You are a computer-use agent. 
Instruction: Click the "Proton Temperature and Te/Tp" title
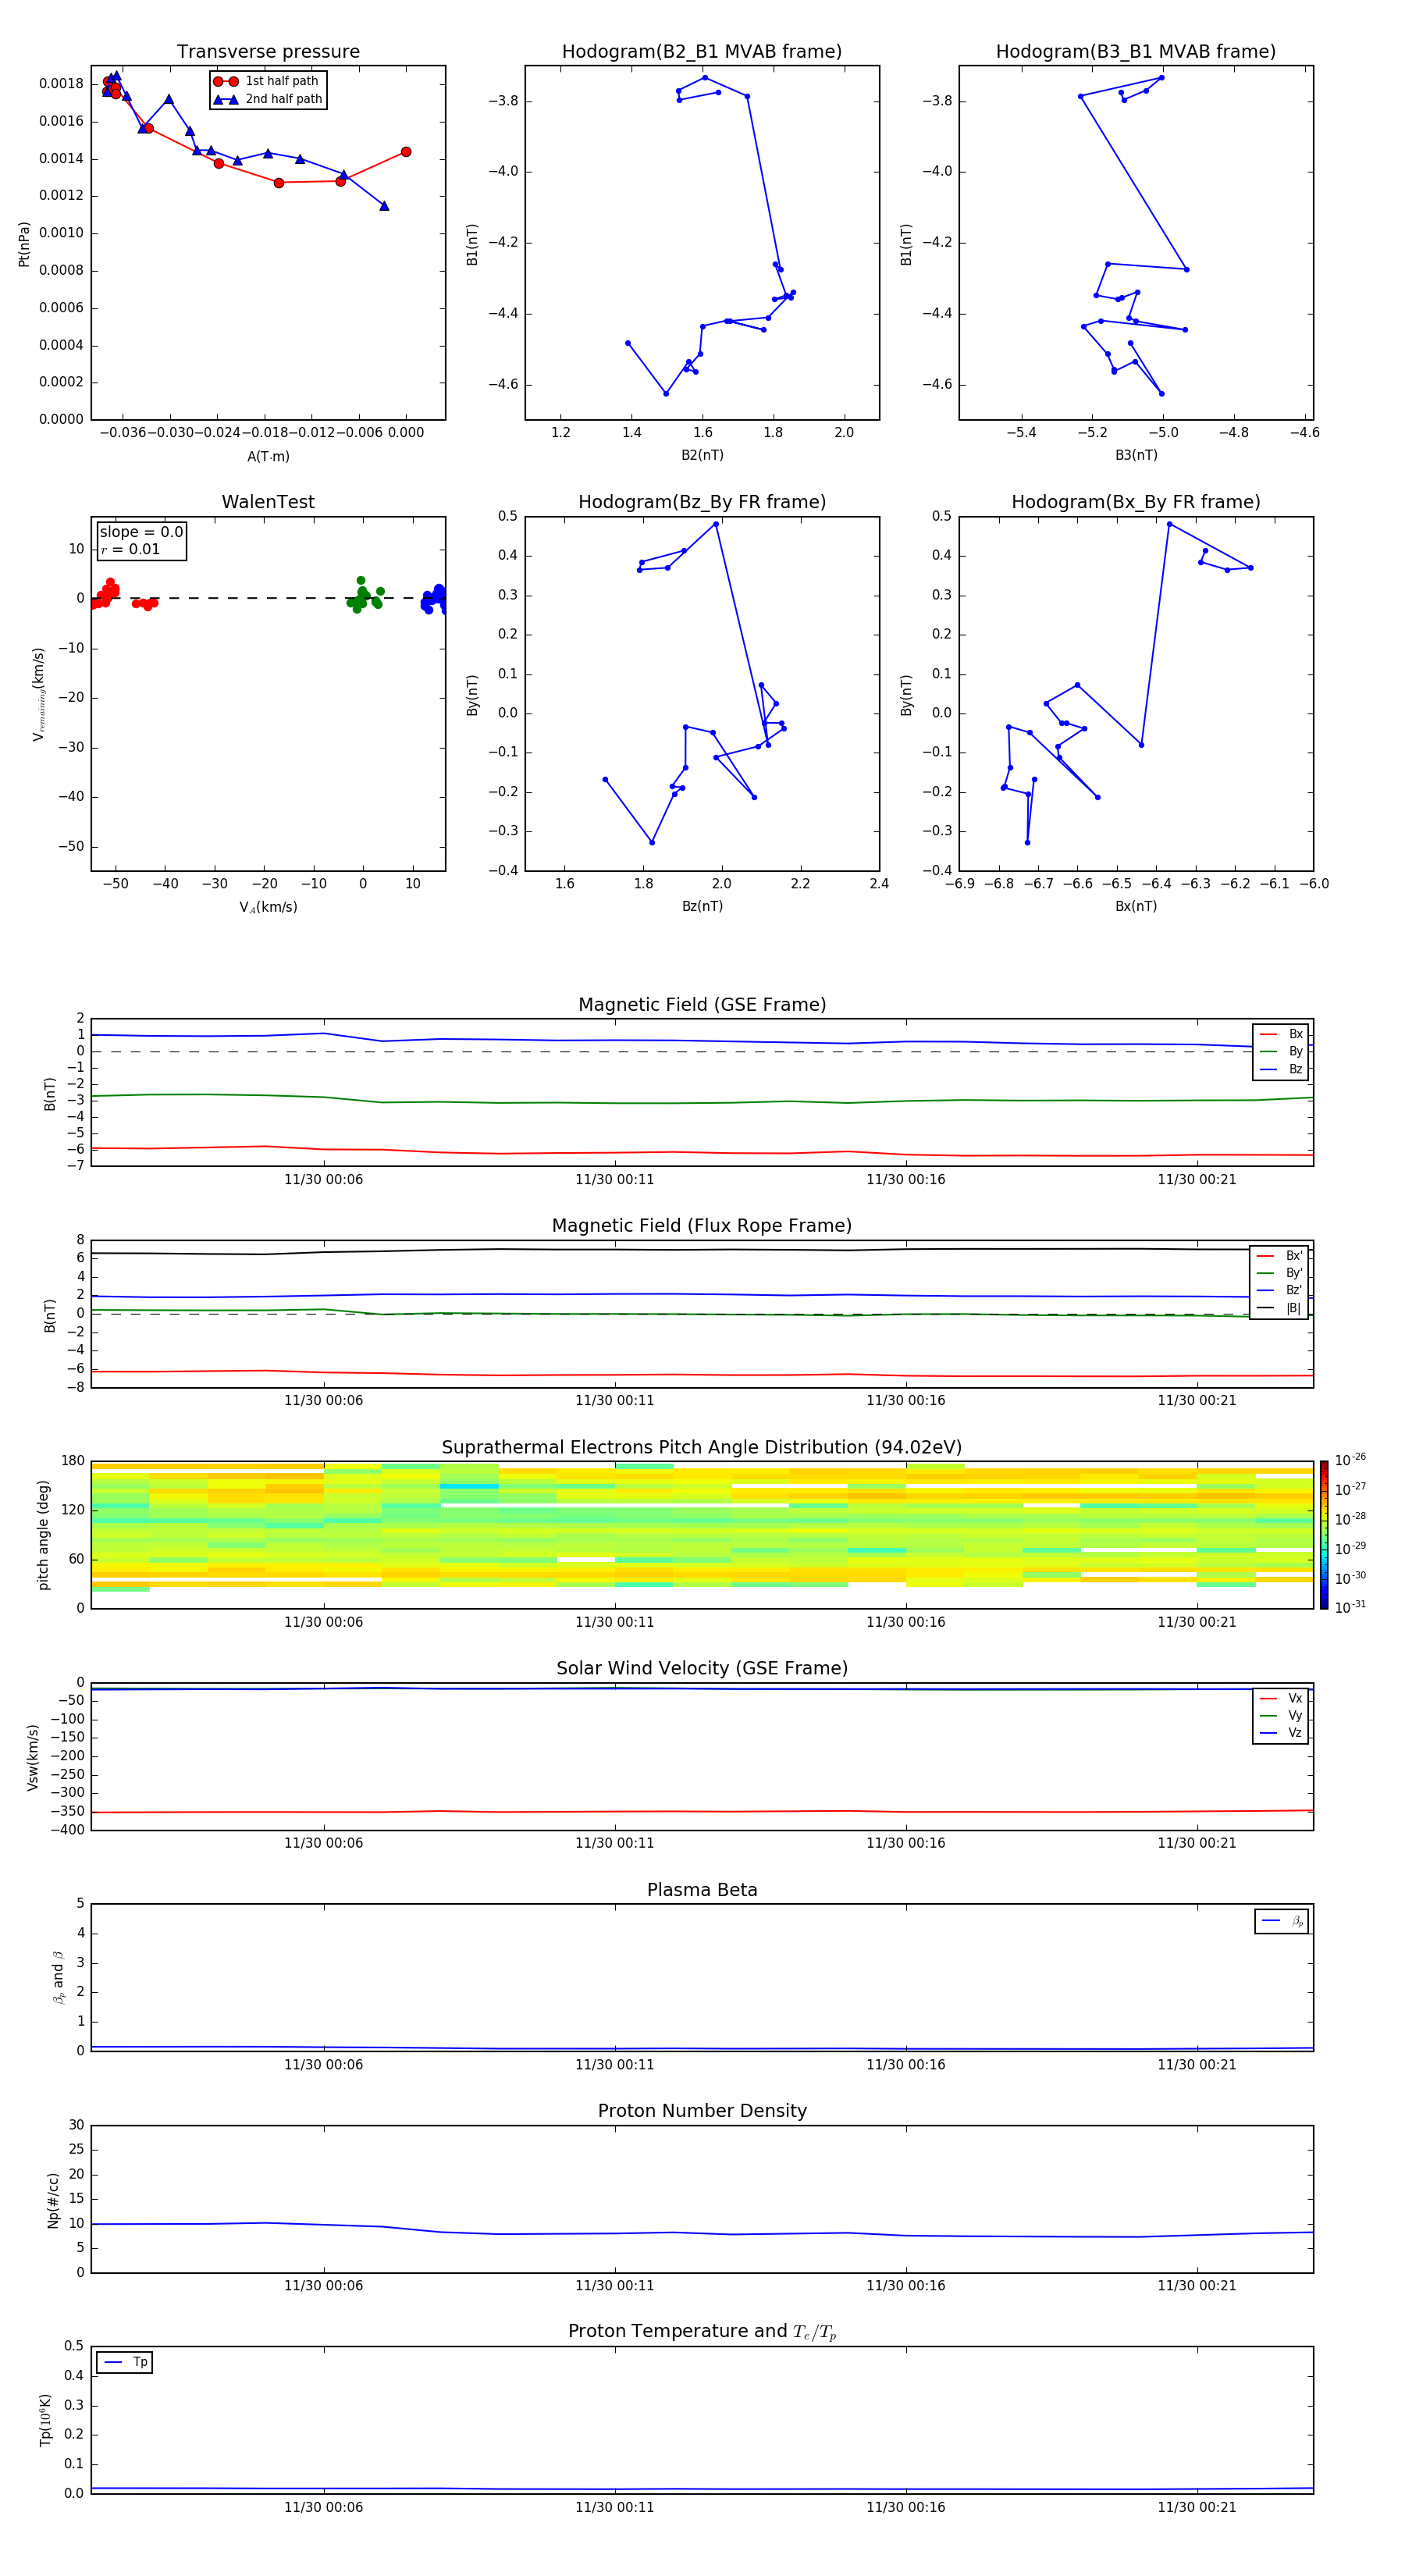702,2332
